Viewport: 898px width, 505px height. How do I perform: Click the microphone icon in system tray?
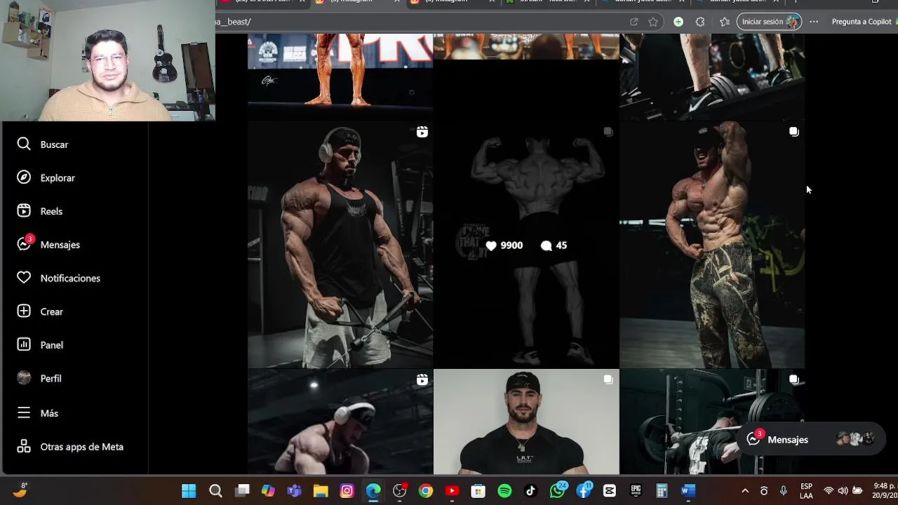point(784,491)
